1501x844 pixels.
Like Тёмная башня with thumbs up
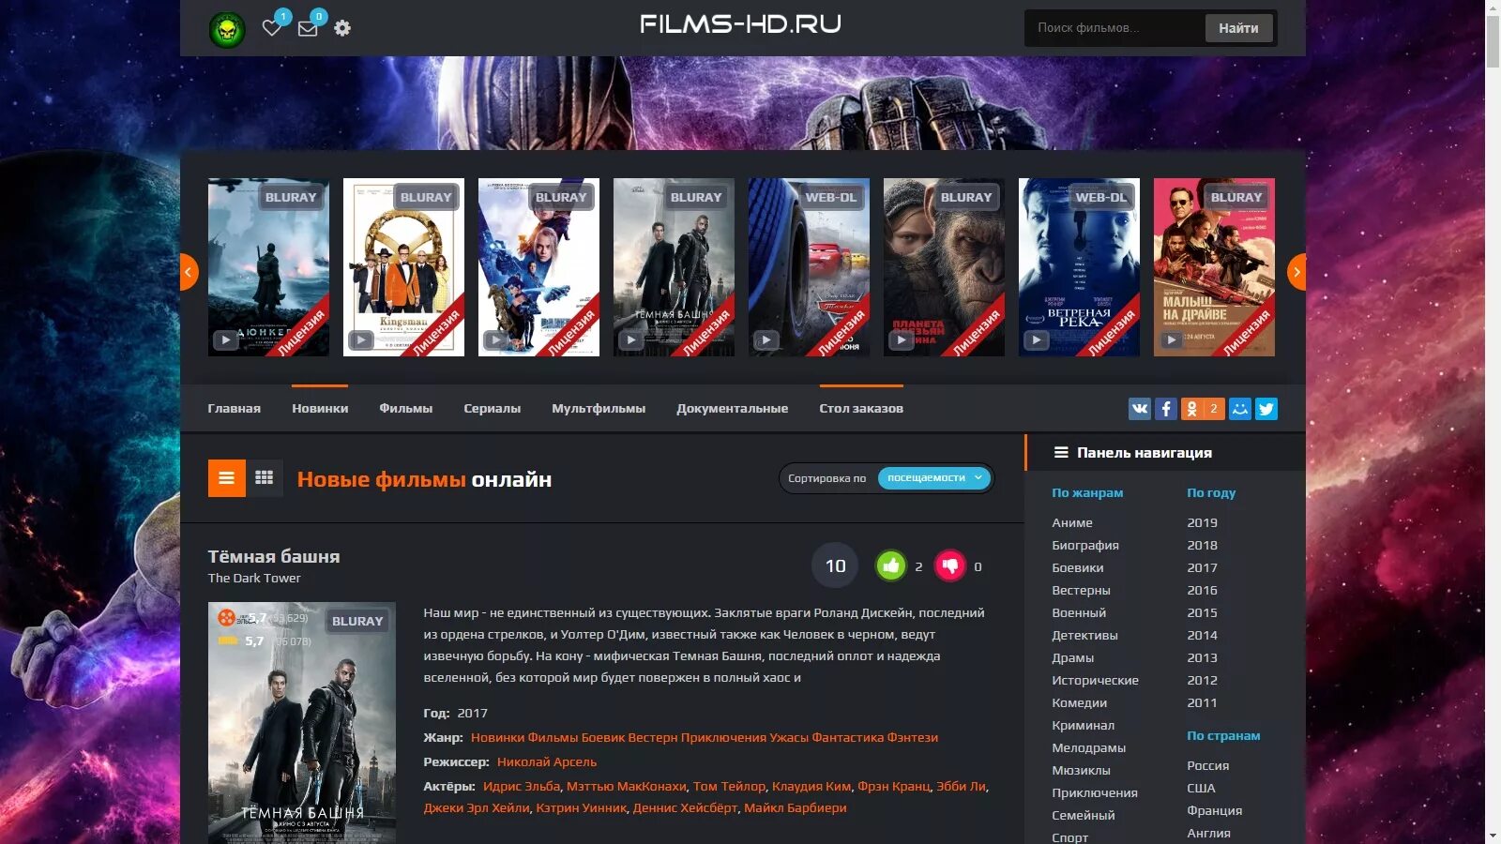click(891, 565)
